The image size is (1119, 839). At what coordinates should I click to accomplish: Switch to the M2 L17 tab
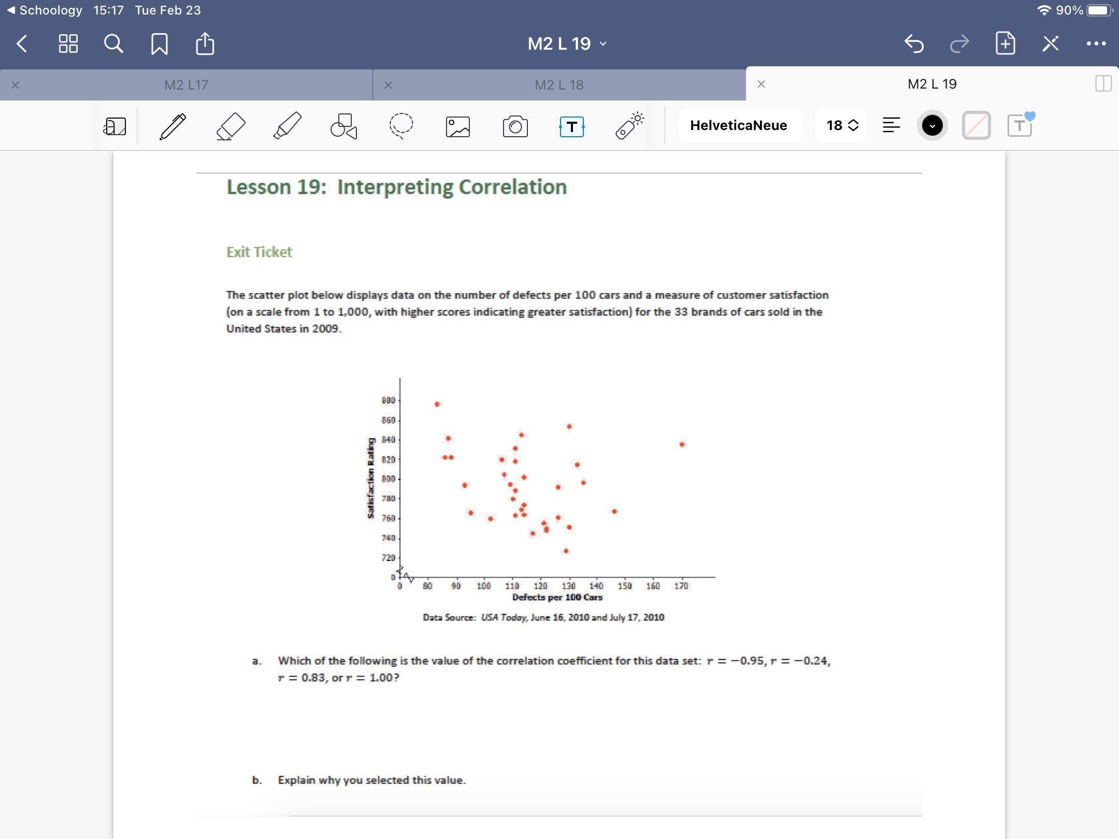coord(186,85)
